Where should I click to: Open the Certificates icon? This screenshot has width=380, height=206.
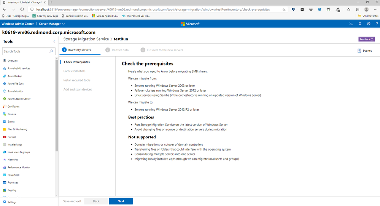pyautogui.click(x=4, y=106)
